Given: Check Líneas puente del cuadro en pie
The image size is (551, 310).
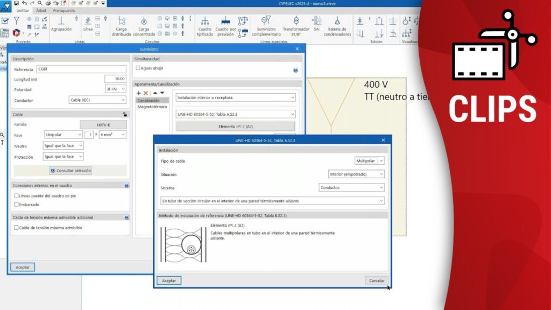Looking at the screenshot, I should pyautogui.click(x=16, y=196).
